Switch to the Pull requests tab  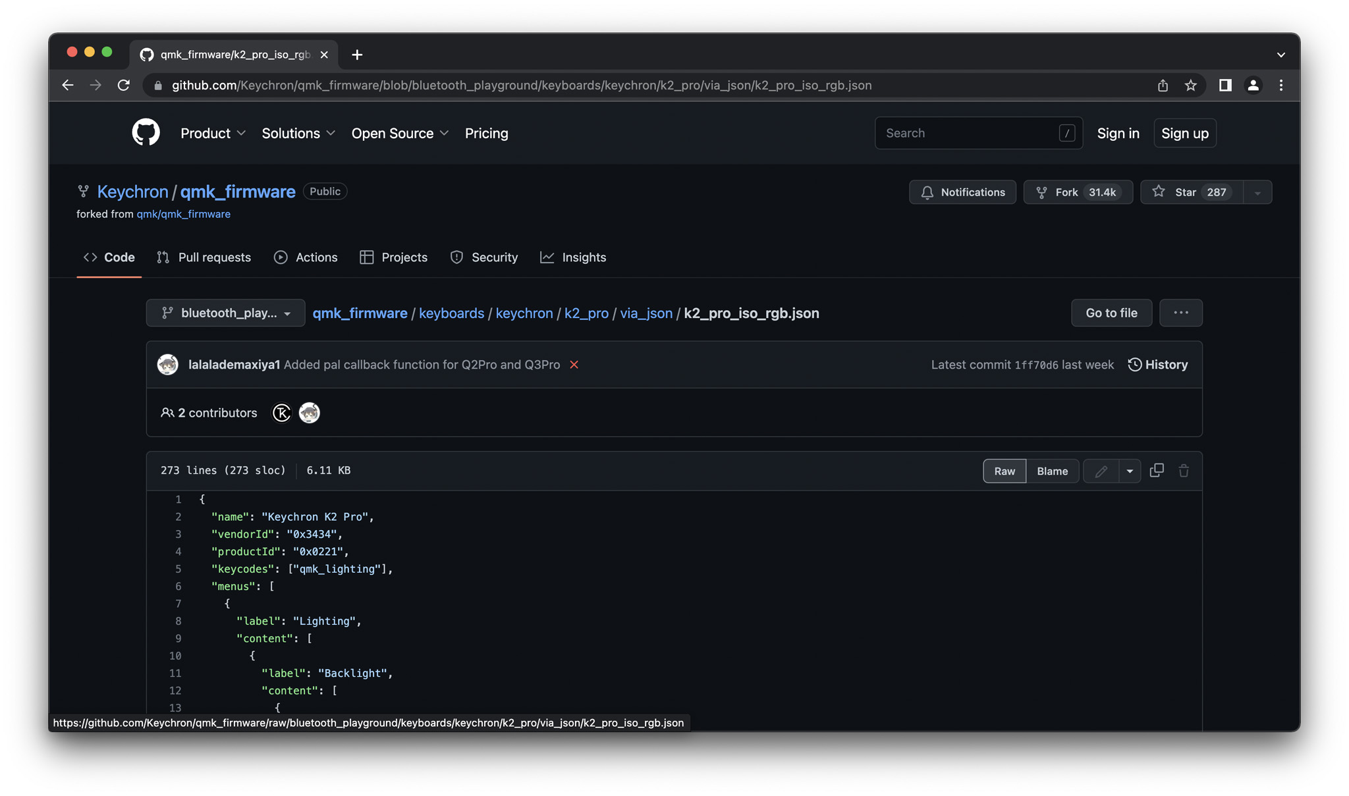point(204,257)
